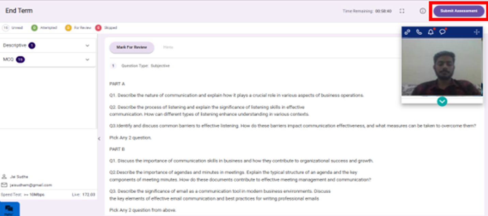Collapse the left sidebar panel arrow
488x216 pixels.
[99, 139]
